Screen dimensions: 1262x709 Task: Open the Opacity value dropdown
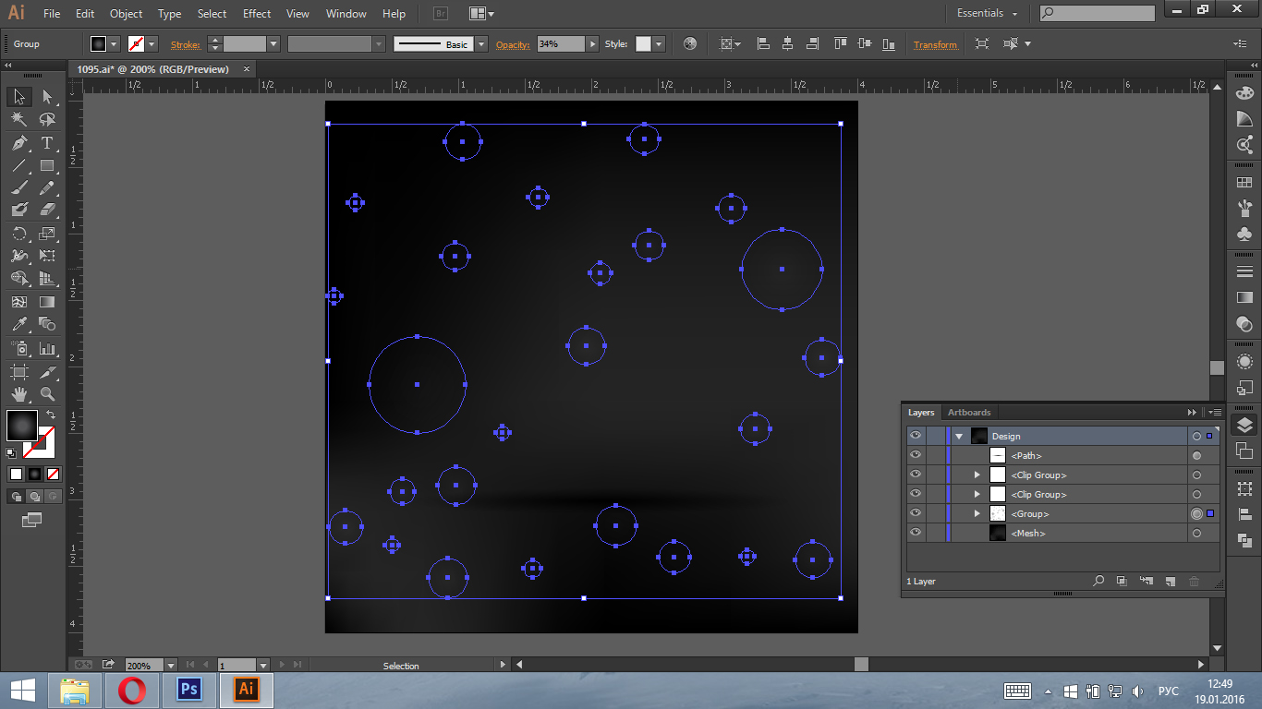click(593, 44)
